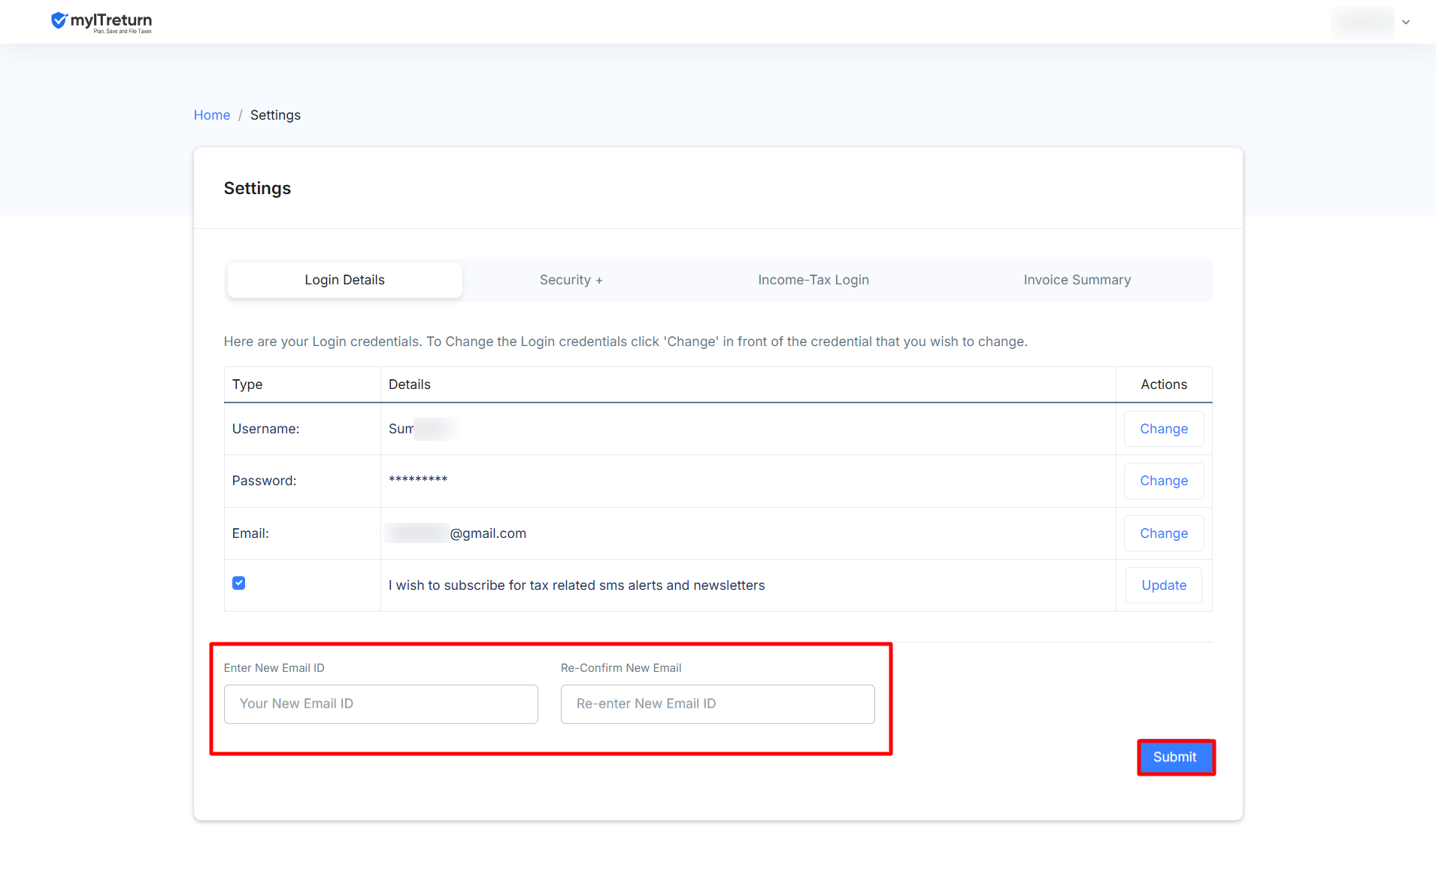Click 'I wish to subscribe' newsletter text
1436x896 pixels.
(577, 585)
